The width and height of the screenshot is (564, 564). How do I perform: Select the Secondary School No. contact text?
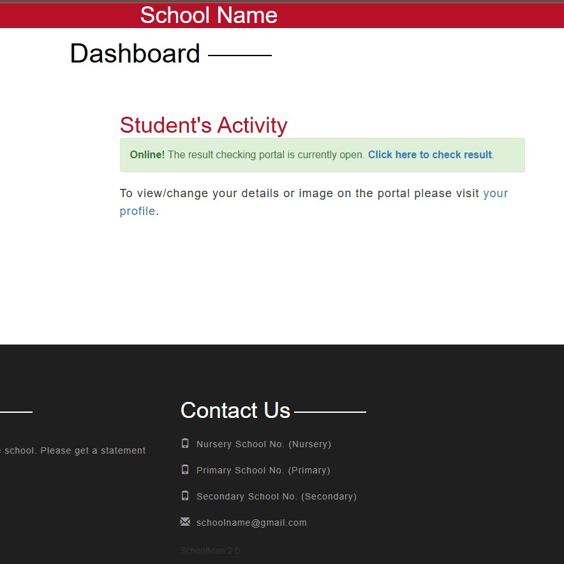tap(276, 496)
